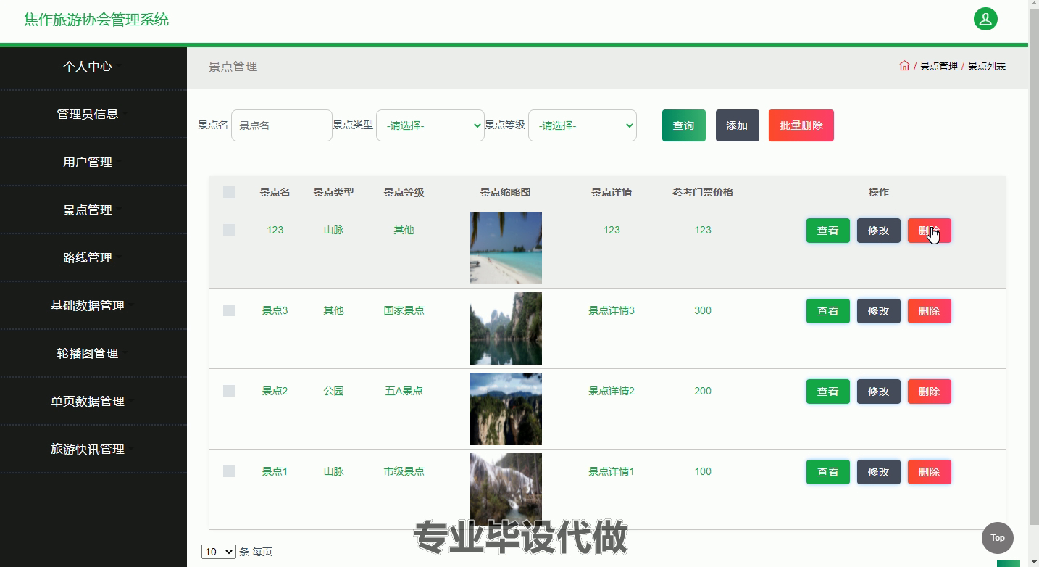
Task: Click 查看 for row 景点3
Action: tap(828, 311)
